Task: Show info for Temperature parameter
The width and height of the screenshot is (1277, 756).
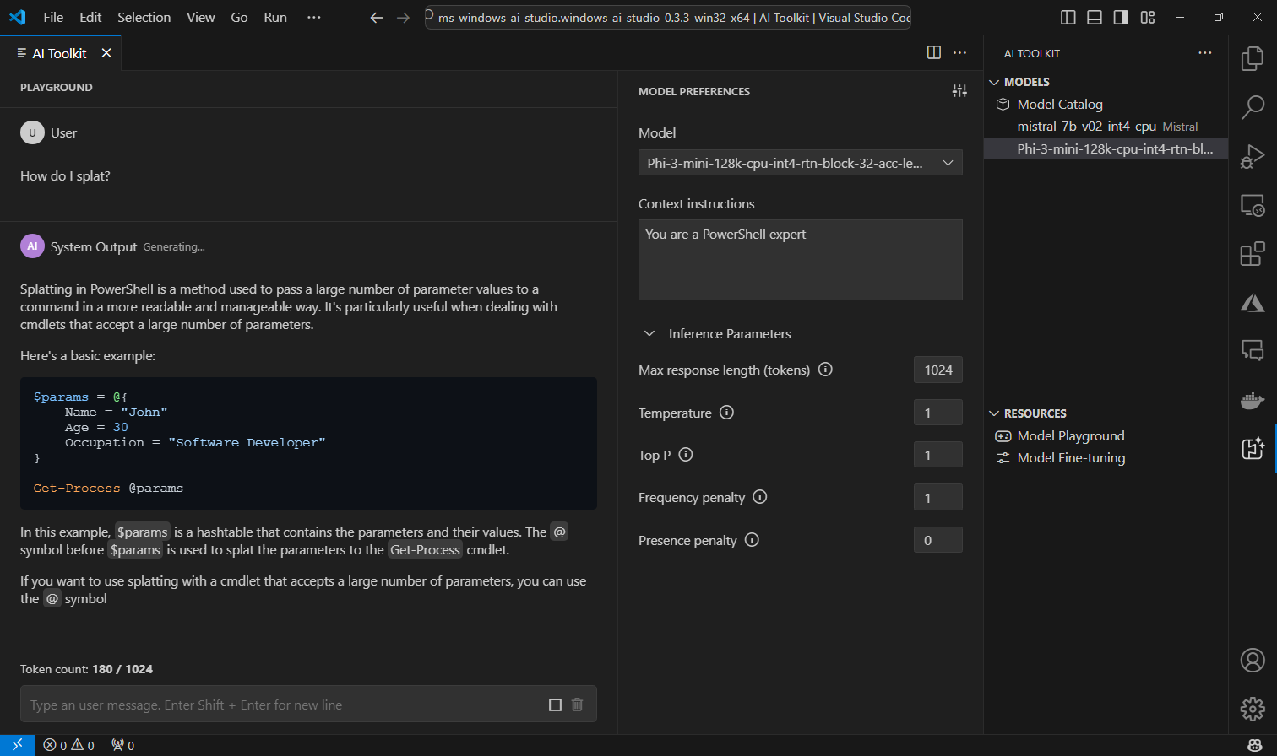Action: coord(726,413)
